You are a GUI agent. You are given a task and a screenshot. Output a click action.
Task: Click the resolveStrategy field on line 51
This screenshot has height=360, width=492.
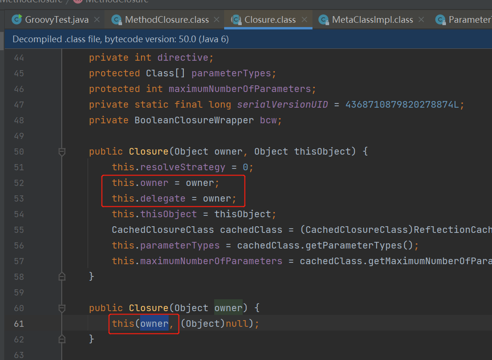[183, 167]
